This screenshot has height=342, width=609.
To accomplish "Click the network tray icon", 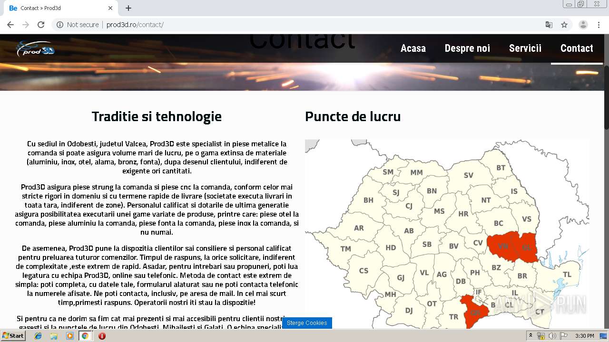I will (x=541, y=336).
